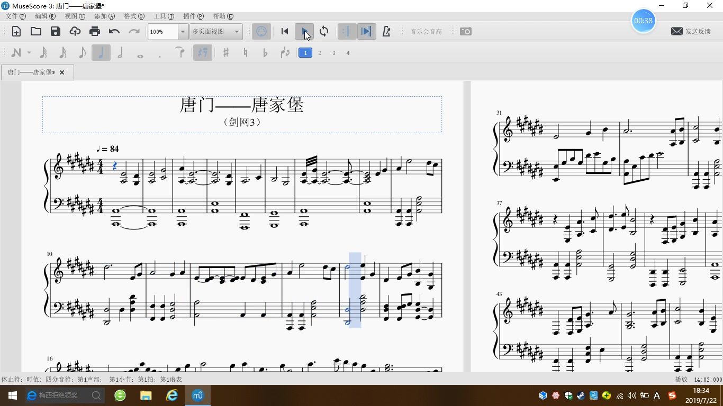Send feedback via 发送反馈
This screenshot has width=723, height=406.
point(691,32)
